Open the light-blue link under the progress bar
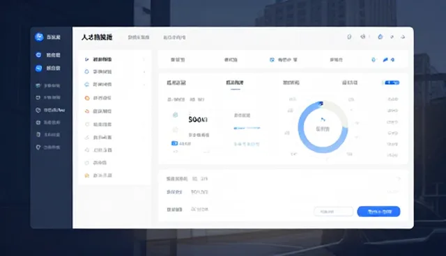This screenshot has width=446, height=256. [x=247, y=144]
